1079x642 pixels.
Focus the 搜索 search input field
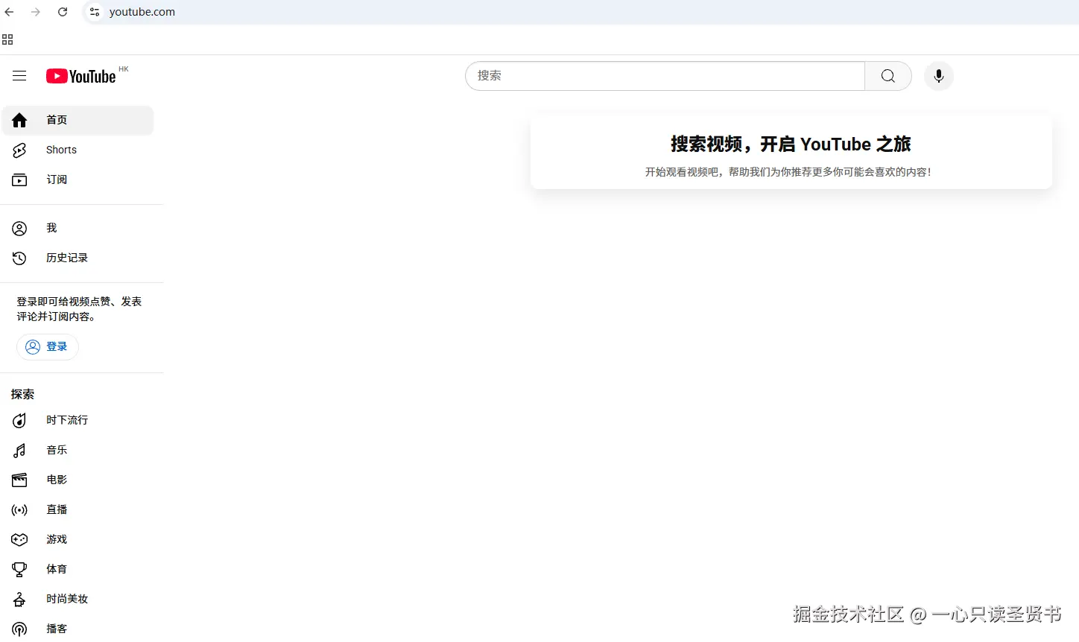665,76
